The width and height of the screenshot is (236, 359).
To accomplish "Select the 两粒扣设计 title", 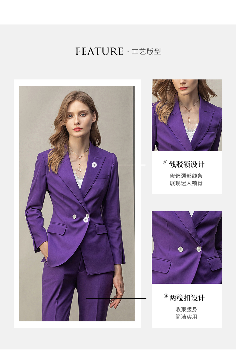I will click(x=187, y=298).
